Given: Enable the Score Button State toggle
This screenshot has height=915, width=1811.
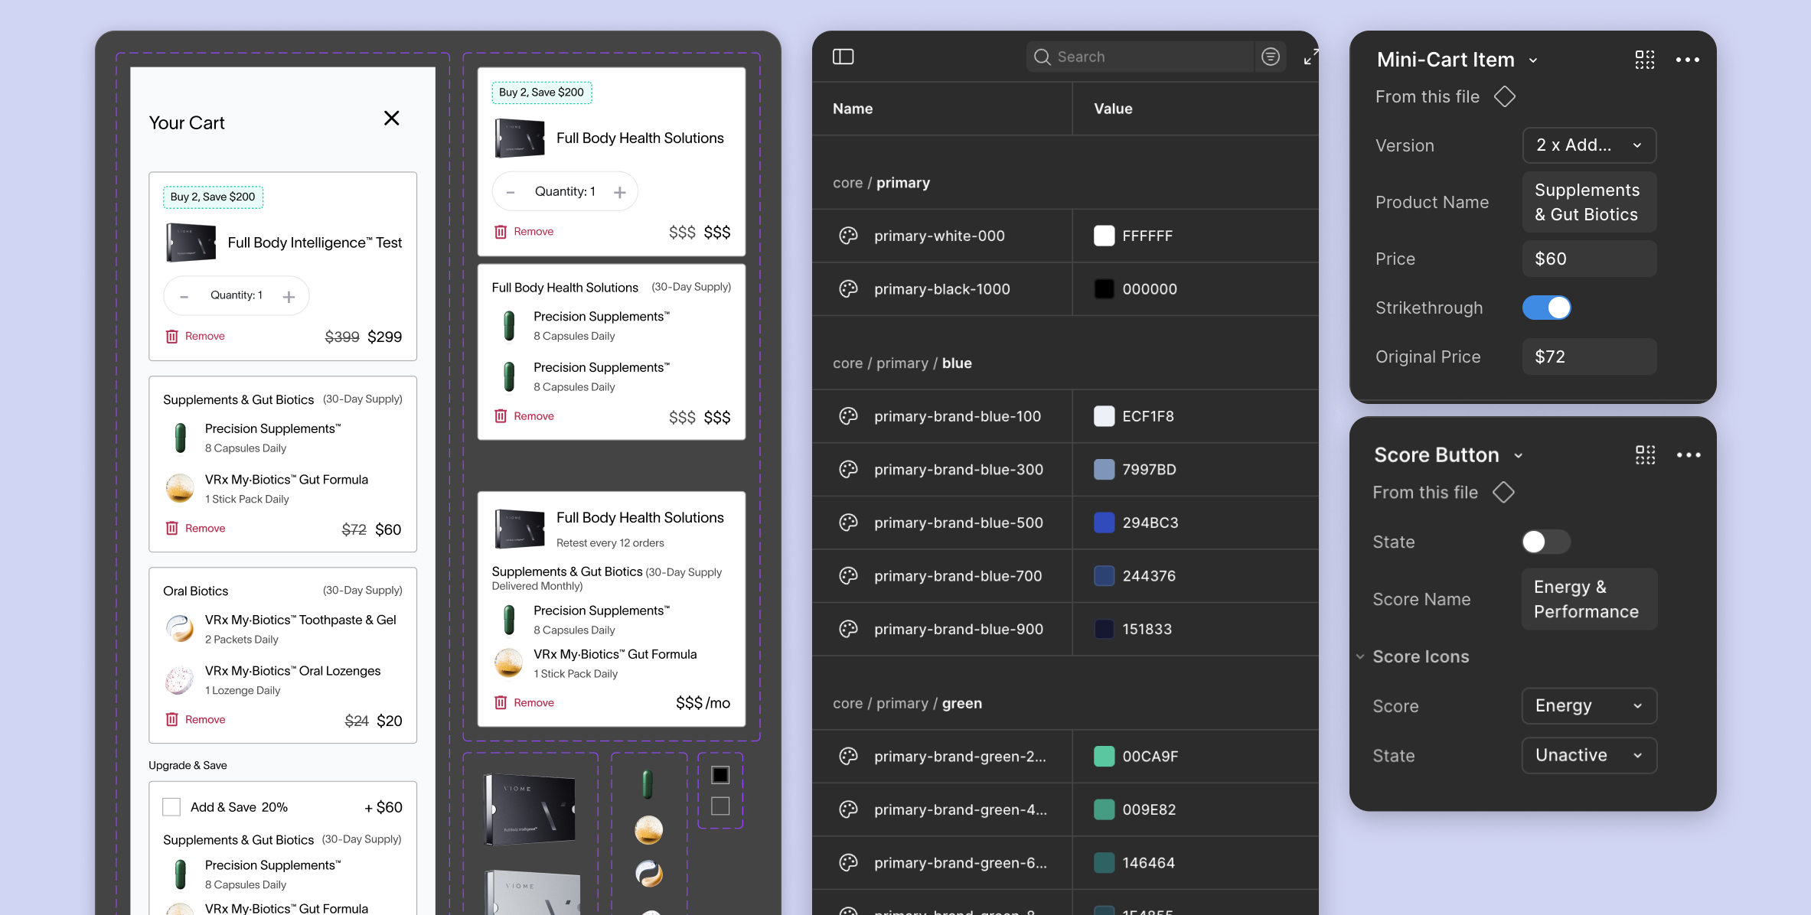Looking at the screenshot, I should pyautogui.click(x=1545, y=542).
